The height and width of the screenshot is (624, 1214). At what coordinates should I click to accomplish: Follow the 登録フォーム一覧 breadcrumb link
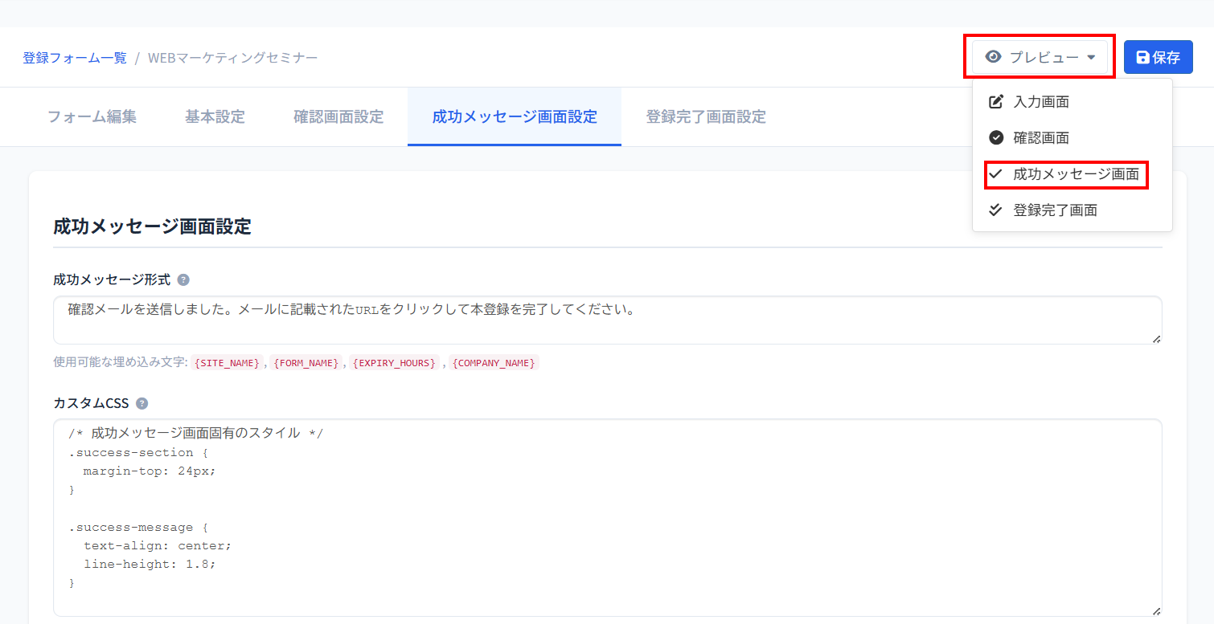click(75, 58)
